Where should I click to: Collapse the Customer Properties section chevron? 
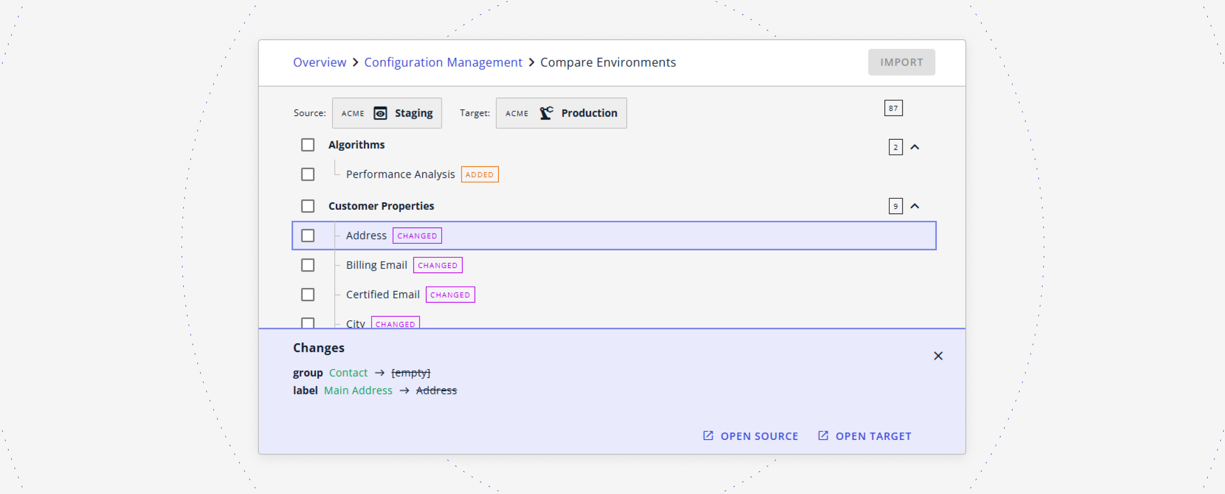point(915,206)
